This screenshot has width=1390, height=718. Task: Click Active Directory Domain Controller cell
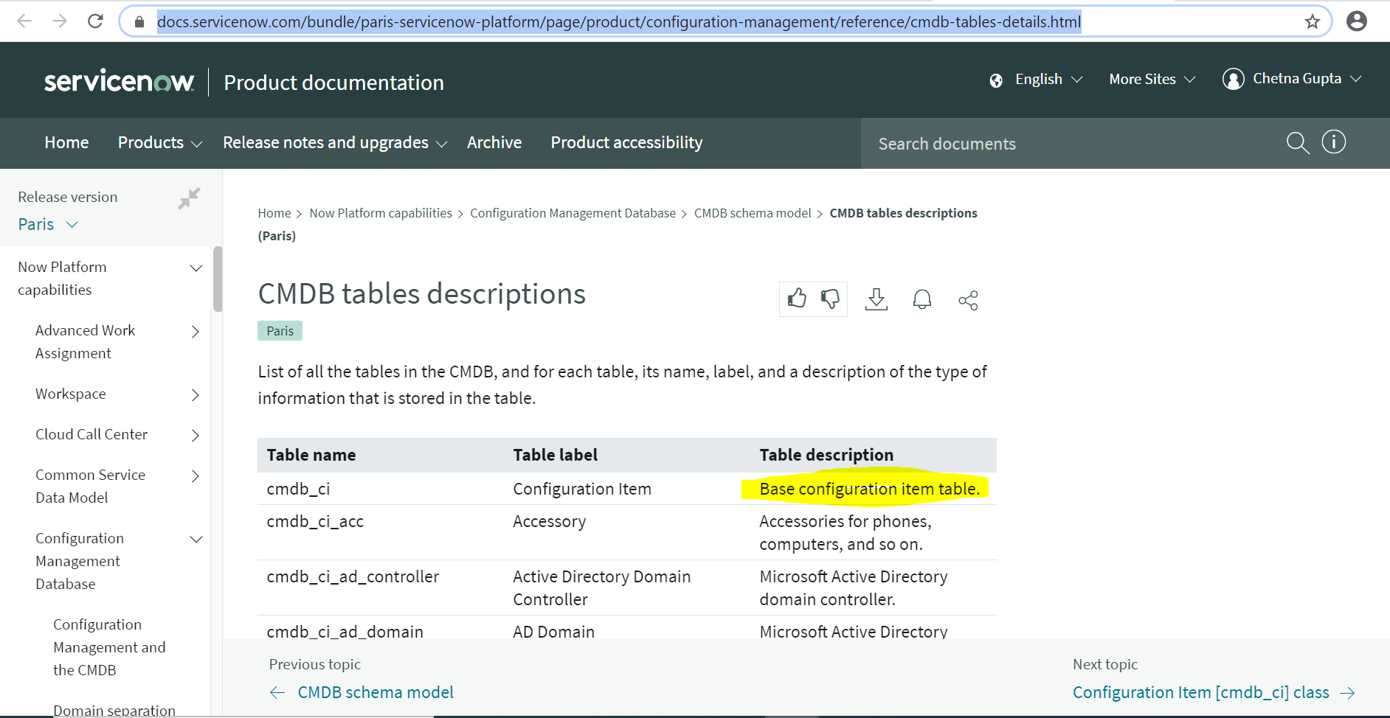pyautogui.click(x=602, y=588)
